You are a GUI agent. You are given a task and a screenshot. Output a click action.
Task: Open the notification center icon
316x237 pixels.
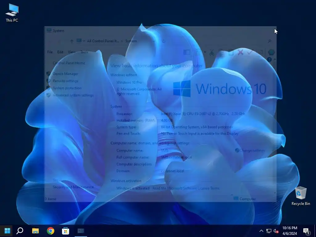click(x=306, y=231)
